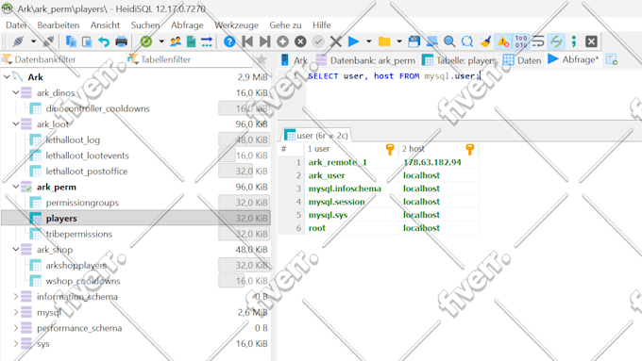Image resolution: width=642 pixels, height=361 pixels.
Task: Click the disconnect plug icon
Action: pos(48,41)
